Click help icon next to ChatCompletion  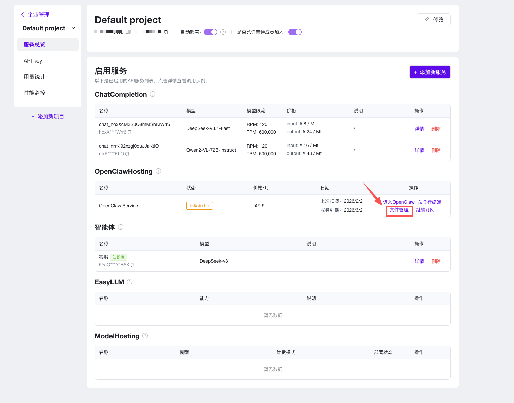click(x=153, y=94)
